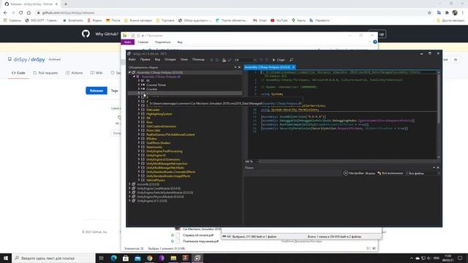Select the Steamworks namespace
Screen dimensions: 468x263
click(x=154, y=147)
